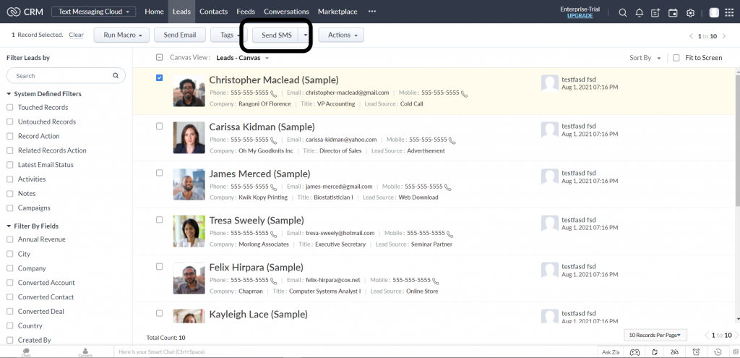Viewport: 740px width, 358px height.
Task: Open the apps grid launcher icon
Action: [x=731, y=13]
